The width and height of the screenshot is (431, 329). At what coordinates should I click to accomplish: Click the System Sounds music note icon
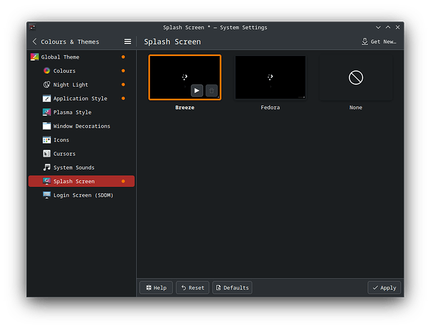click(x=47, y=167)
